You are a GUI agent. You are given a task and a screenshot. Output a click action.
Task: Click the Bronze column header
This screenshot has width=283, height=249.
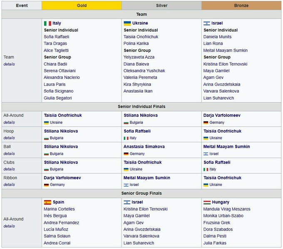pos(241,5)
